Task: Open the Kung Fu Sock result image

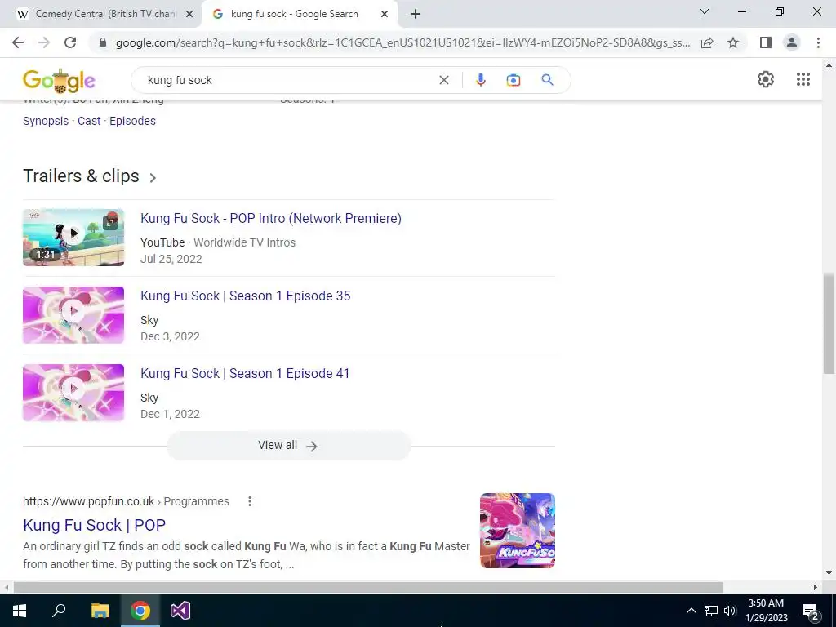Action: tap(517, 531)
